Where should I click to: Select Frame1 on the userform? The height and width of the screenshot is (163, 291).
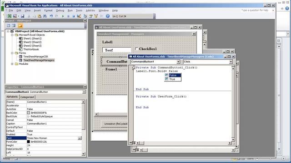pyautogui.click(x=111, y=69)
